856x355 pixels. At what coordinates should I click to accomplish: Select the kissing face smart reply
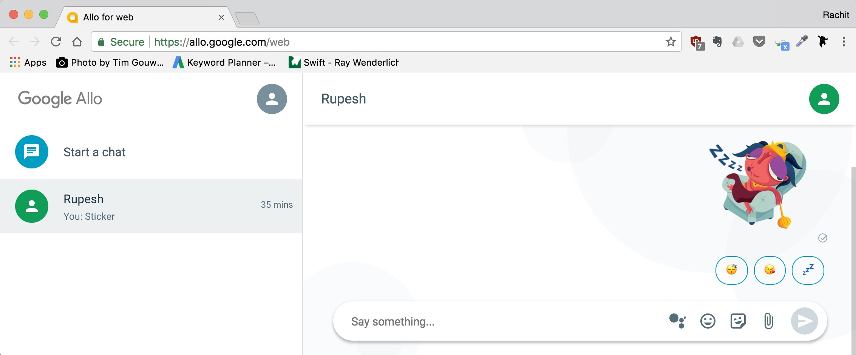click(769, 270)
